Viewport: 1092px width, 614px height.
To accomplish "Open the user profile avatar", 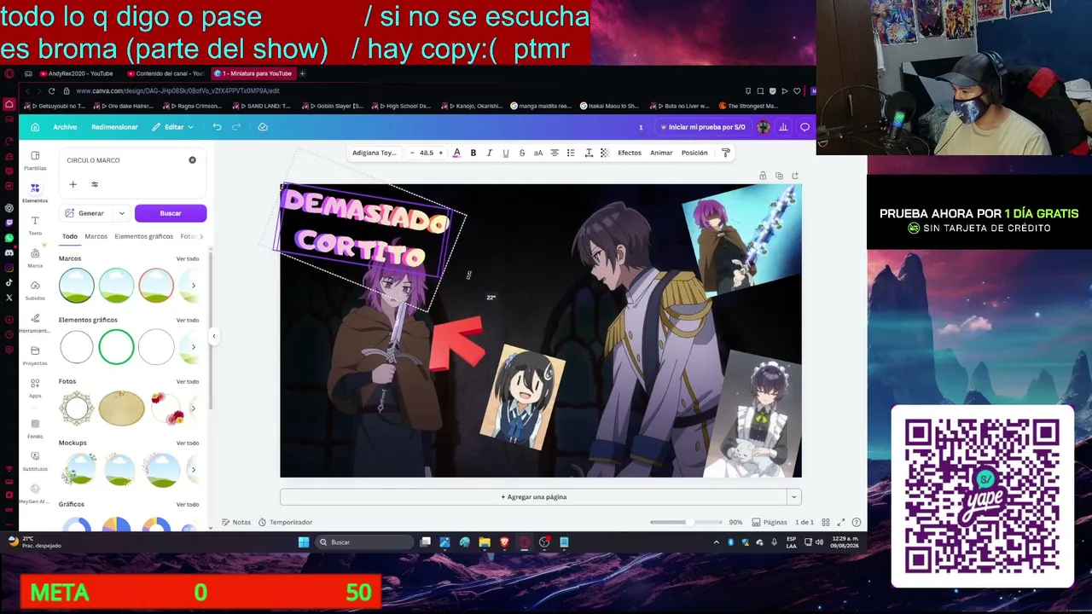I will coord(763,127).
